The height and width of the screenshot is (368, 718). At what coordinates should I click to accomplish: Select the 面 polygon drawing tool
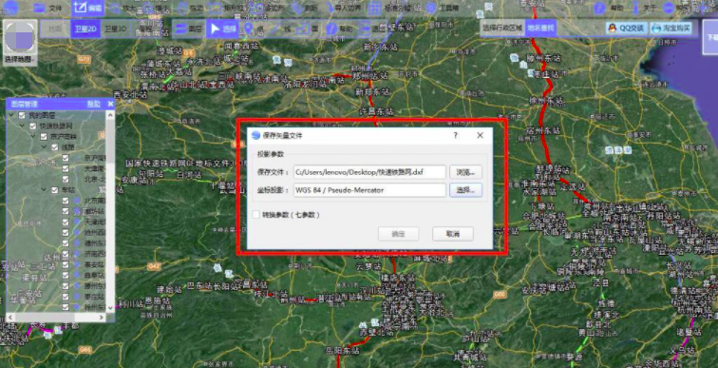[x=307, y=29]
